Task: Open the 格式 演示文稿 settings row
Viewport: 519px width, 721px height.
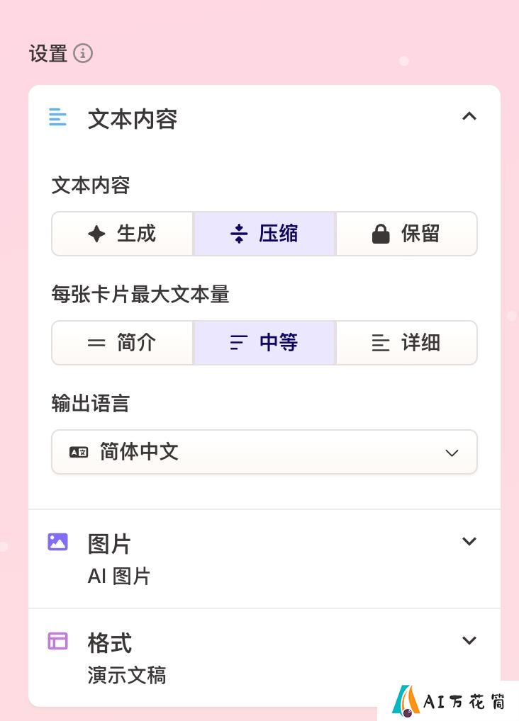Action: pos(264,657)
